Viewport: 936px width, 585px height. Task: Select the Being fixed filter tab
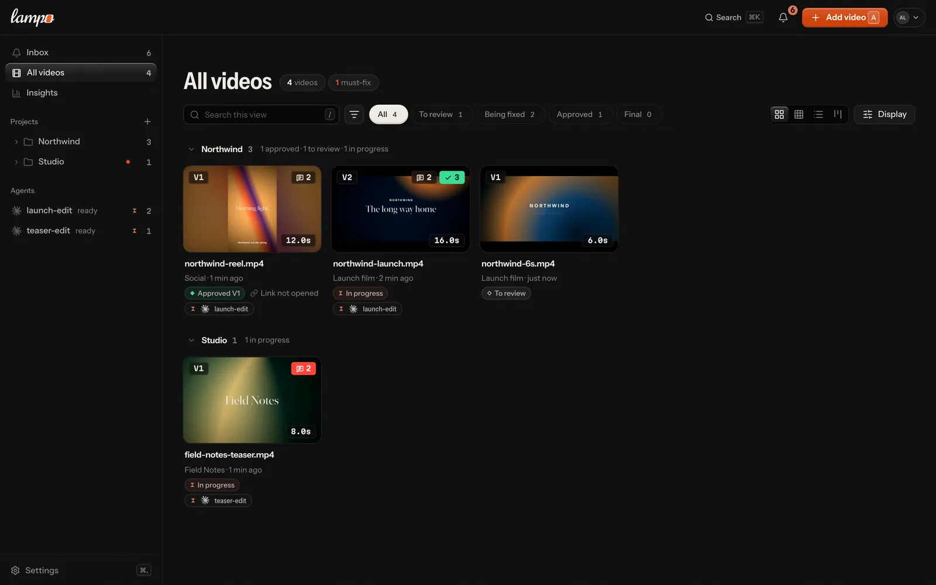pyautogui.click(x=510, y=115)
